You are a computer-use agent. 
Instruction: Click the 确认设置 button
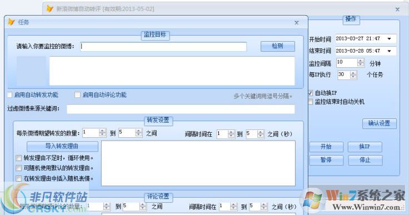[x=379, y=123]
